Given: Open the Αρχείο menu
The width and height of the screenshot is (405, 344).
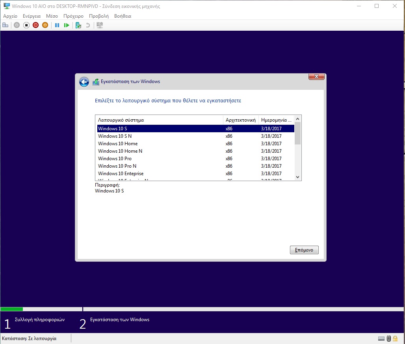Looking at the screenshot, I should 10,16.
